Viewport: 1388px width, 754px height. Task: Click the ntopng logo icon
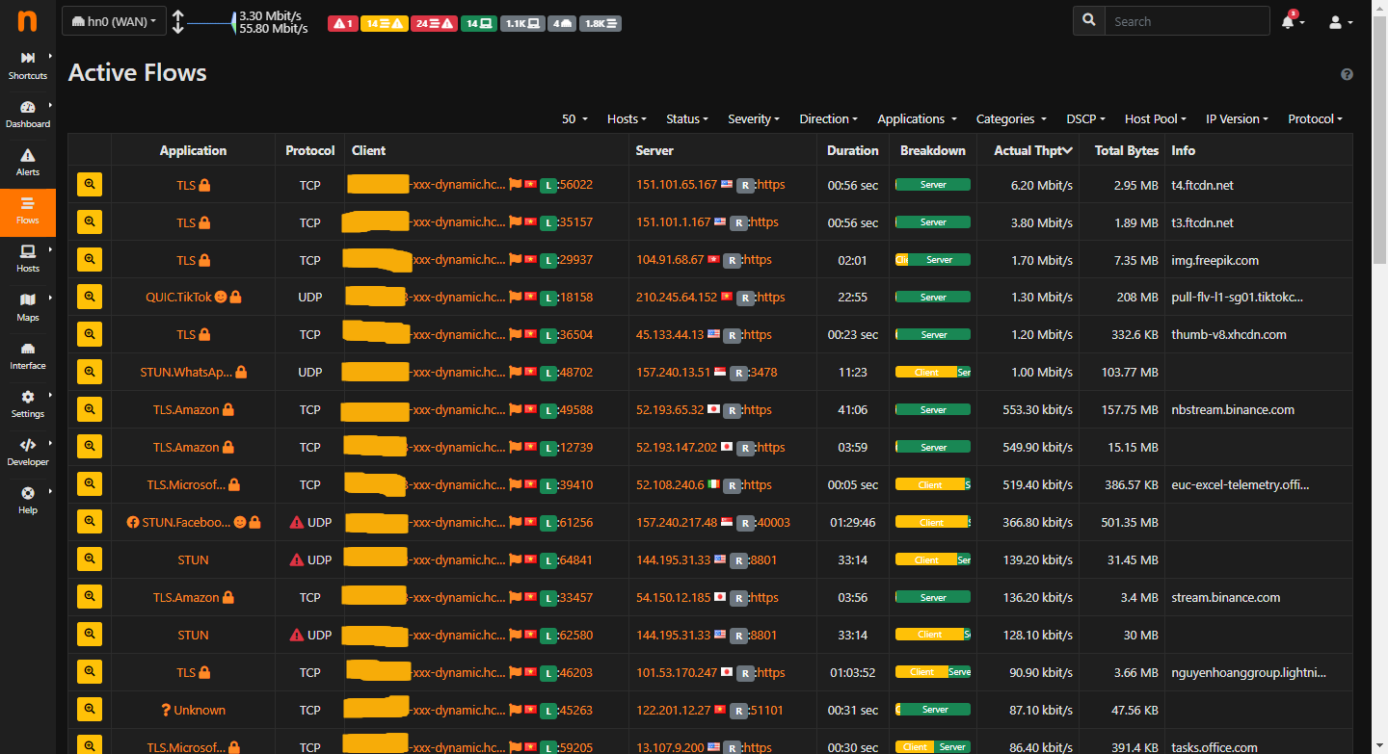(27, 20)
